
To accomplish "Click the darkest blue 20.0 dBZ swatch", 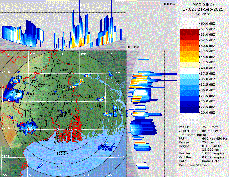I will click(189, 110).
